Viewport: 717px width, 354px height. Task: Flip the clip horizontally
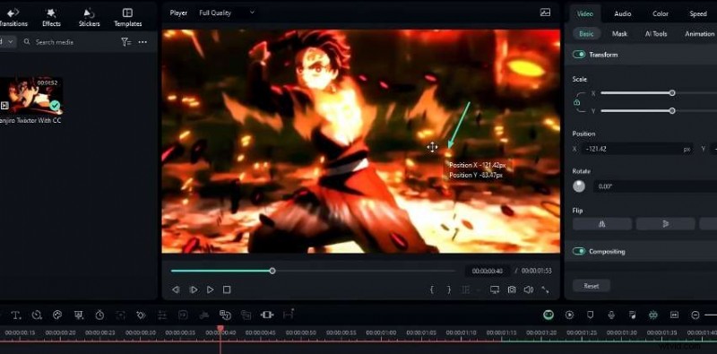coord(602,224)
